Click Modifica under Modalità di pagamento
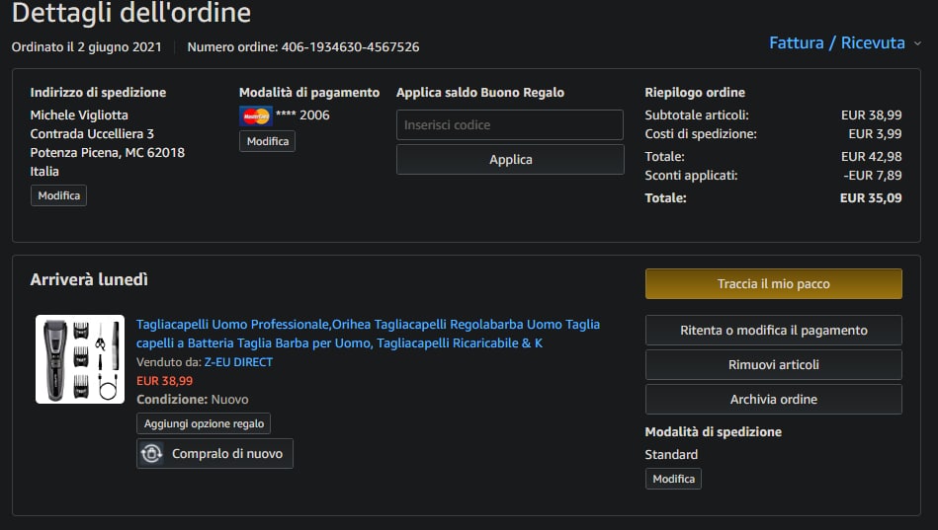Viewport: 938px width, 530px height. [x=267, y=141]
